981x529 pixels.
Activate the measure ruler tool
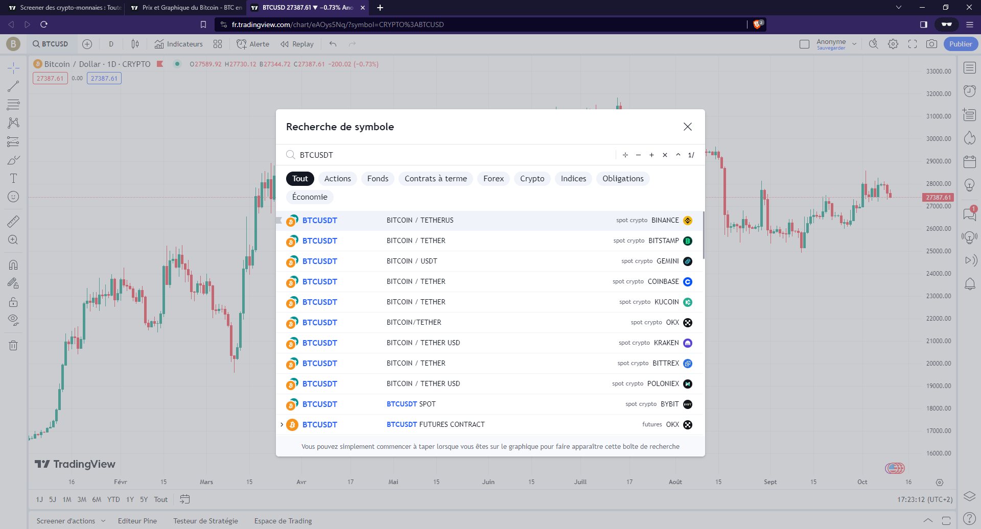point(14,221)
